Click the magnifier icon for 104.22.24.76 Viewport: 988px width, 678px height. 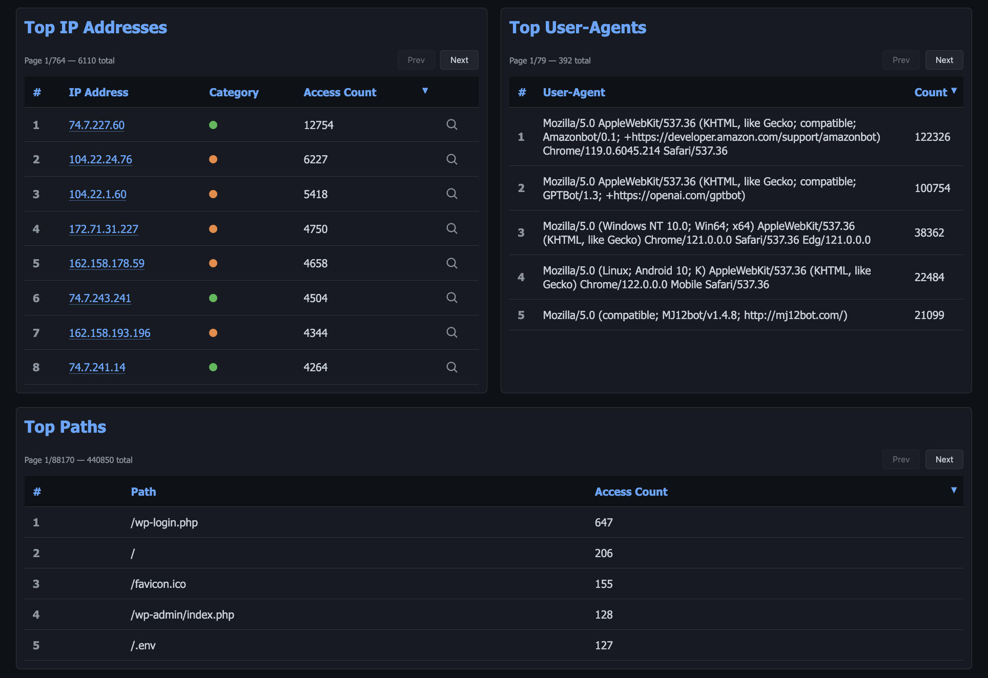(451, 159)
